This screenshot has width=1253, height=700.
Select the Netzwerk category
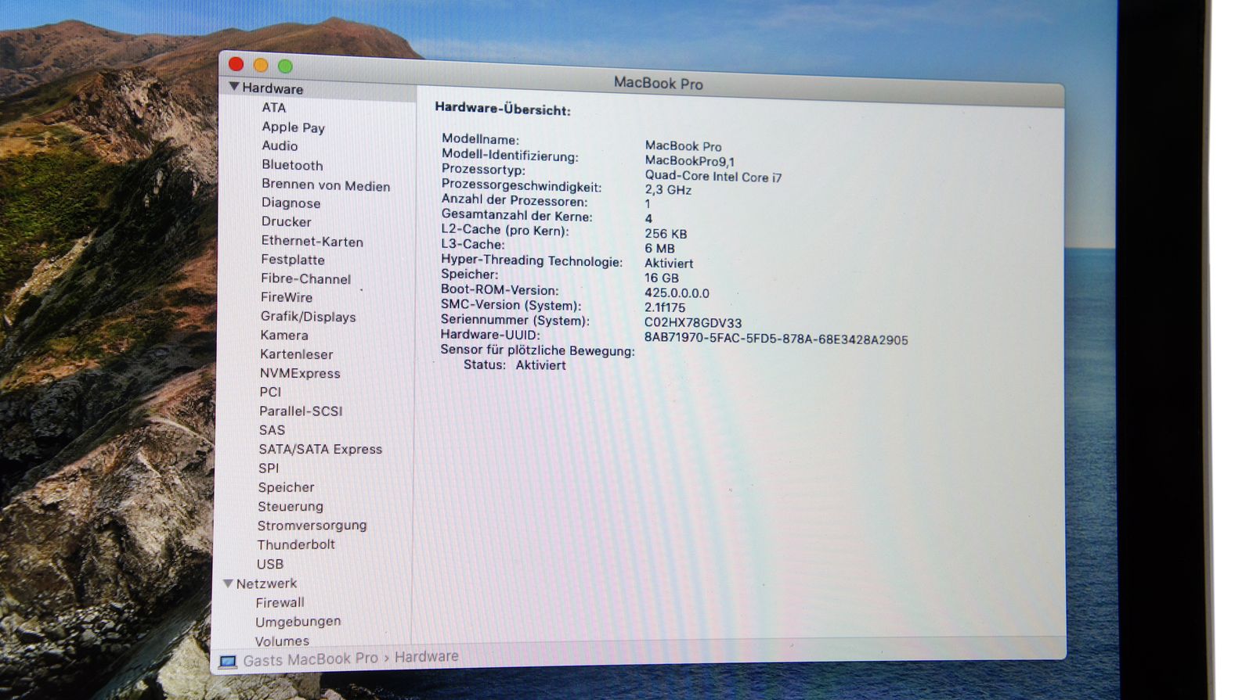(266, 583)
